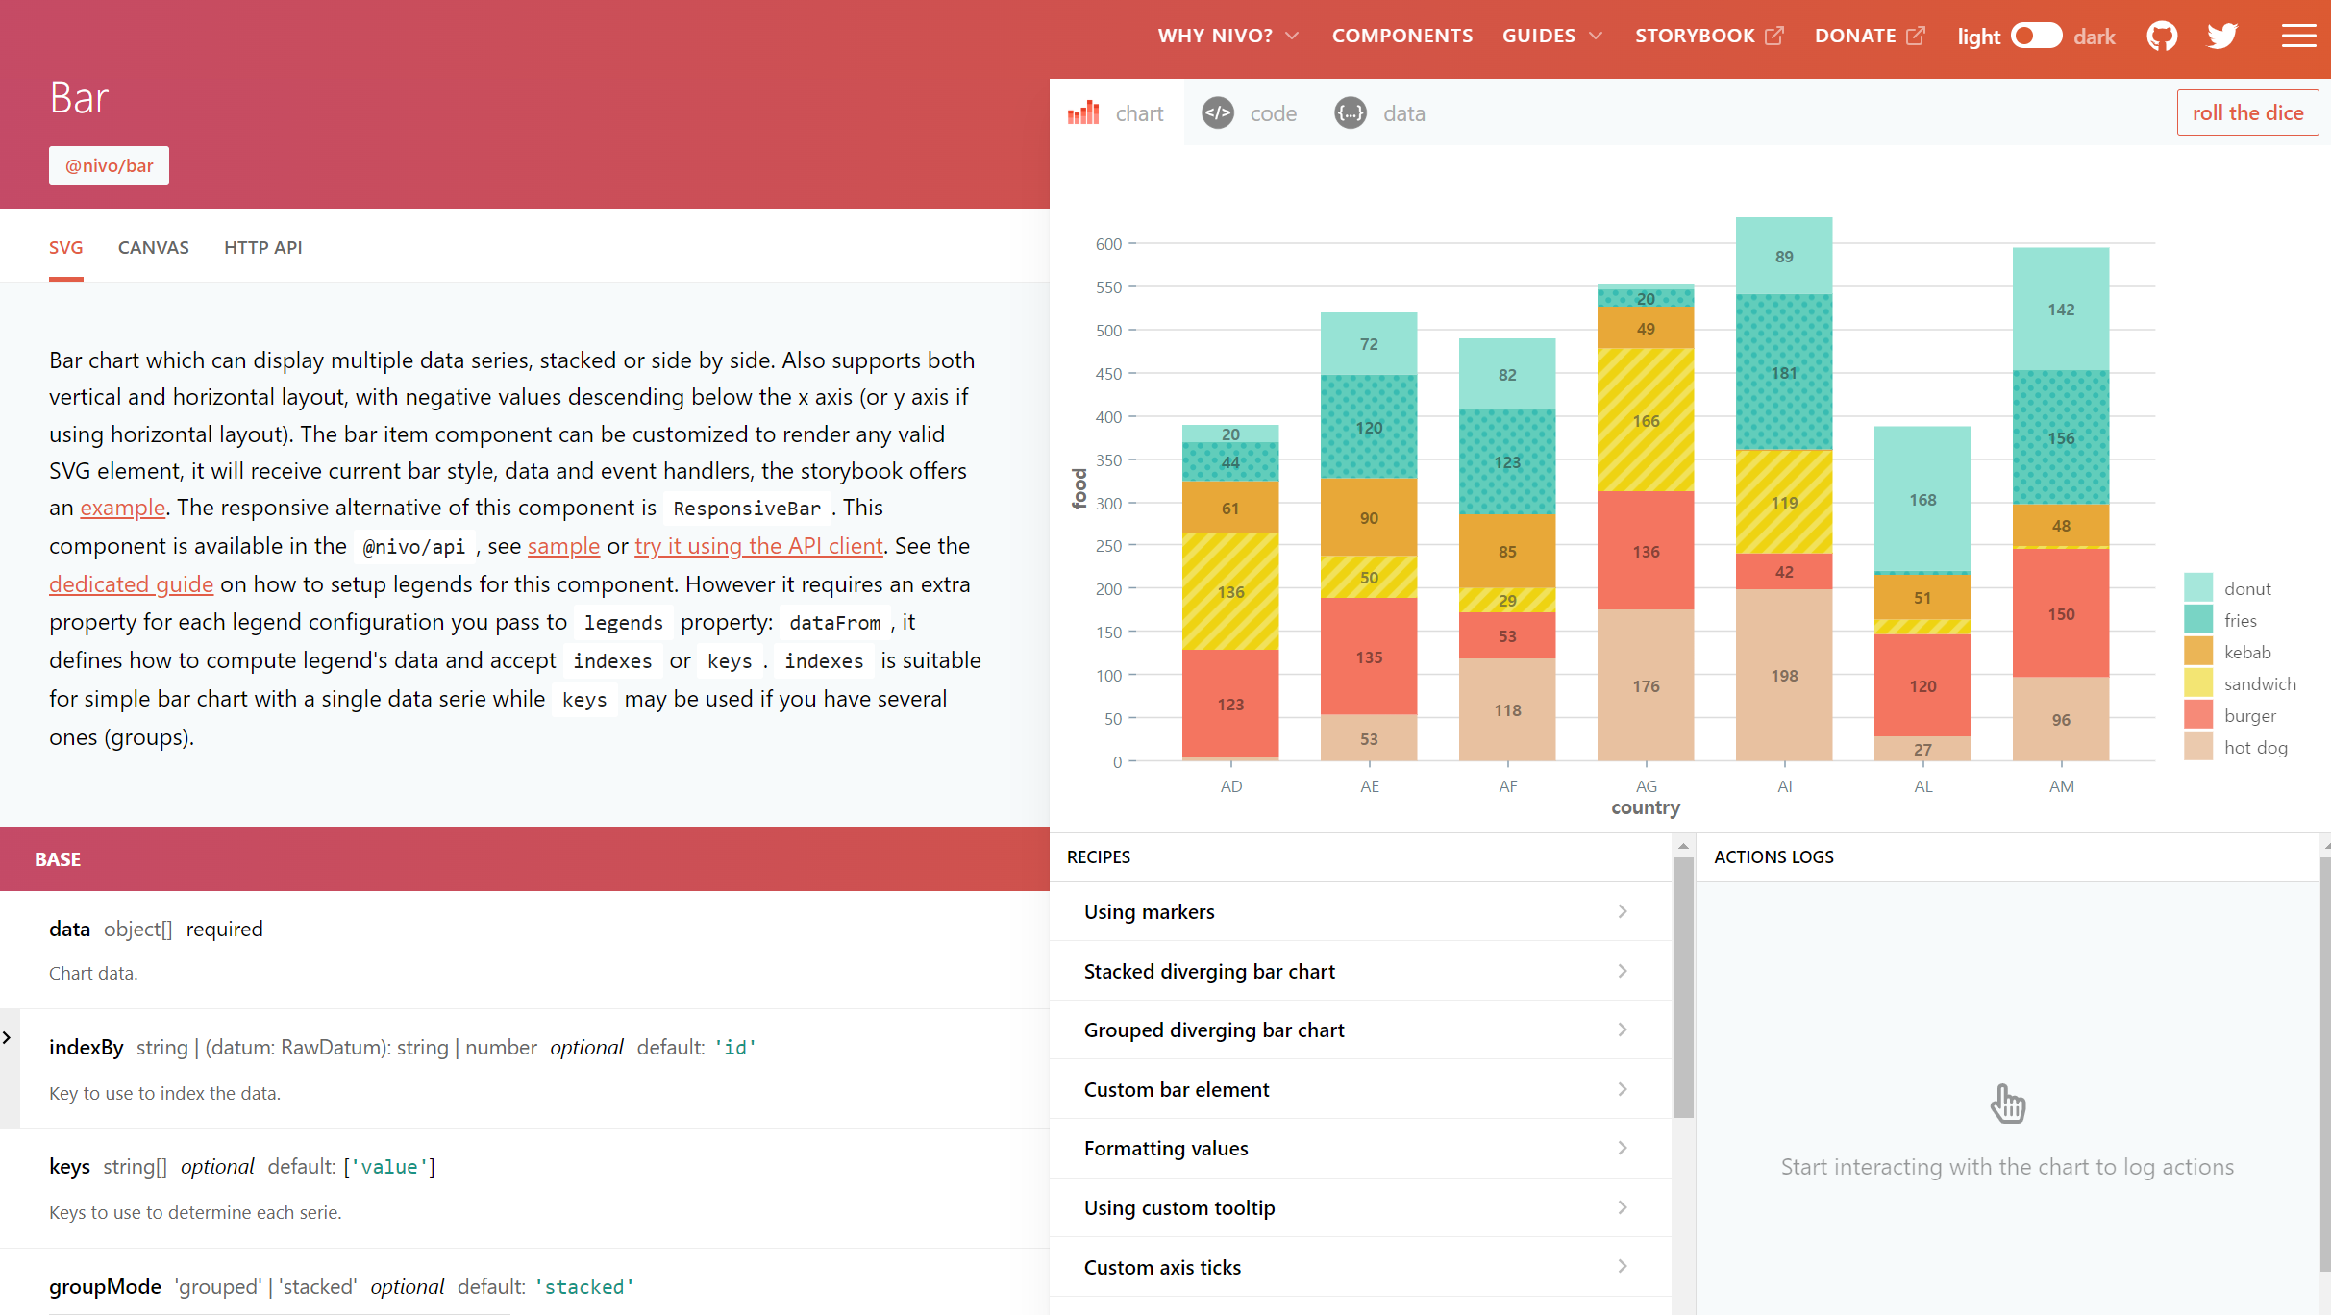The image size is (2331, 1315).
Task: Expand the Guides dropdown chevron
Action: [x=1596, y=36]
